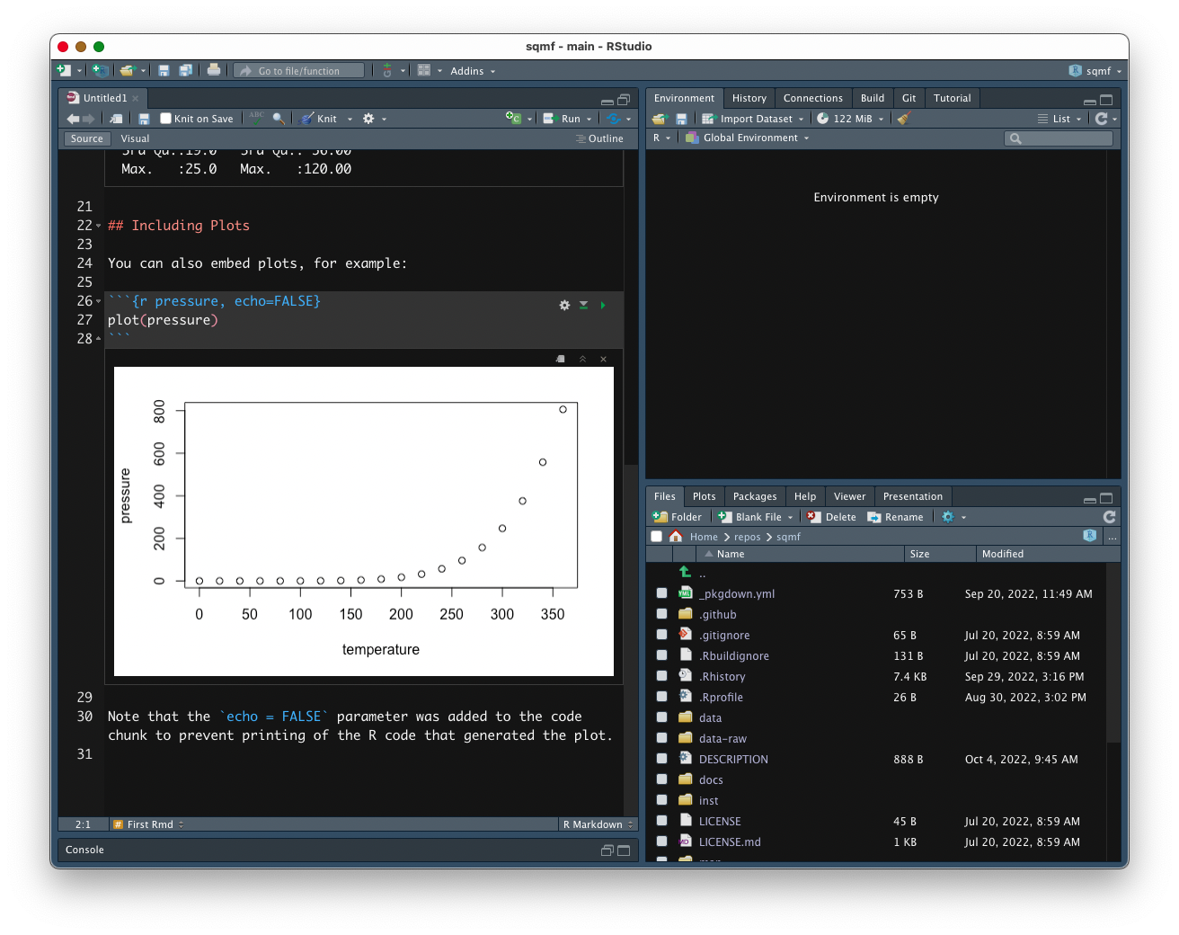Check the box for .github folder

(662, 614)
